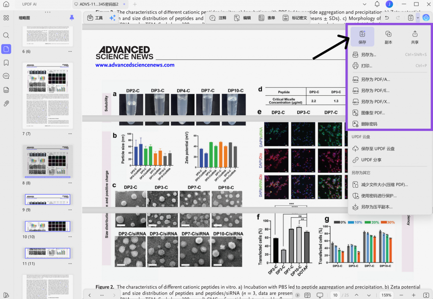The height and width of the screenshot is (299, 433).
Task: Expand the save dropdown arrow in toolbar
Action: [418, 18]
